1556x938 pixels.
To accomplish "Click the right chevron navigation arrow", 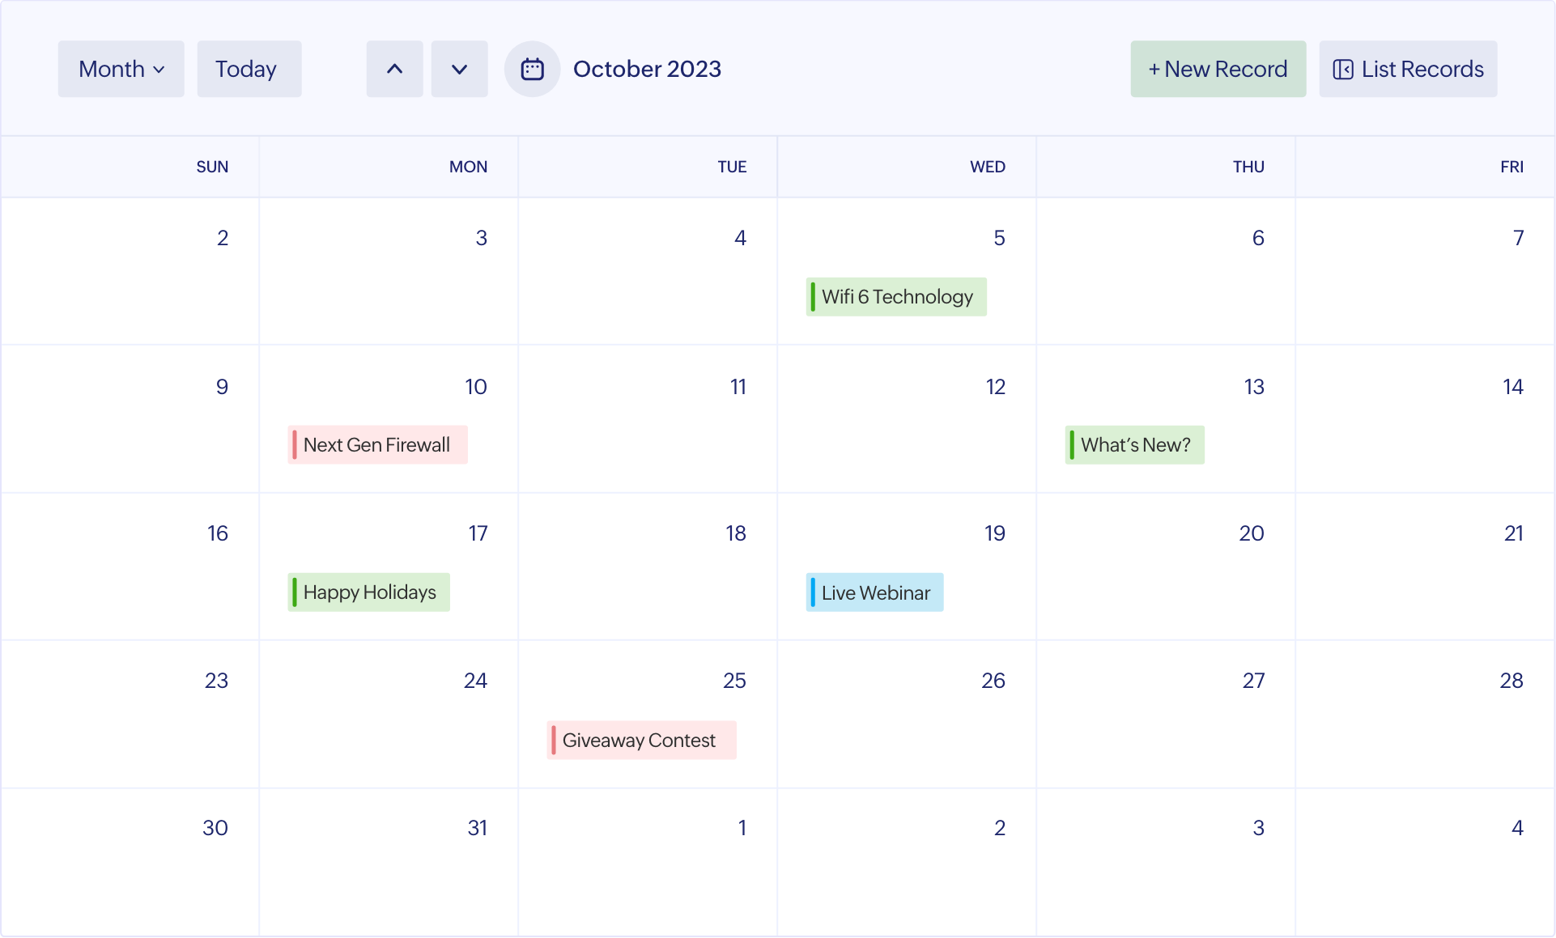I will [x=458, y=69].
